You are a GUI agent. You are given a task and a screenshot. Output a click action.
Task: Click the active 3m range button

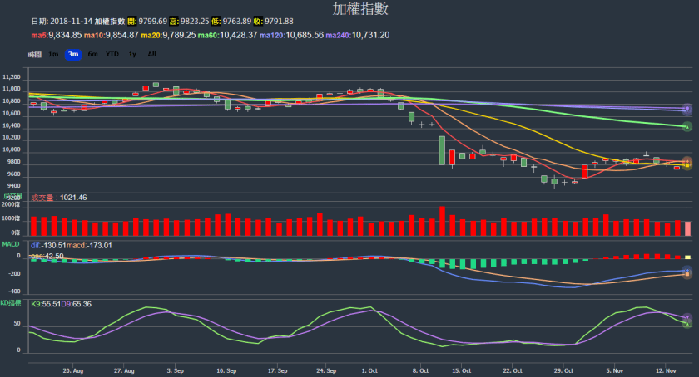[72, 54]
